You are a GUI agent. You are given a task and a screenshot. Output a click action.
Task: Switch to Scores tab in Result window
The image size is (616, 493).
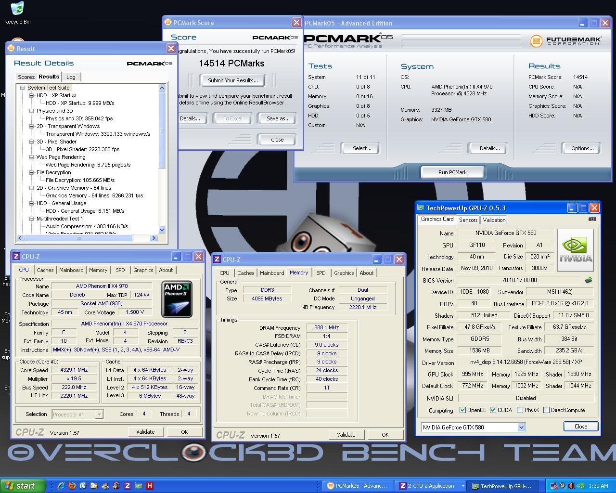coord(26,77)
